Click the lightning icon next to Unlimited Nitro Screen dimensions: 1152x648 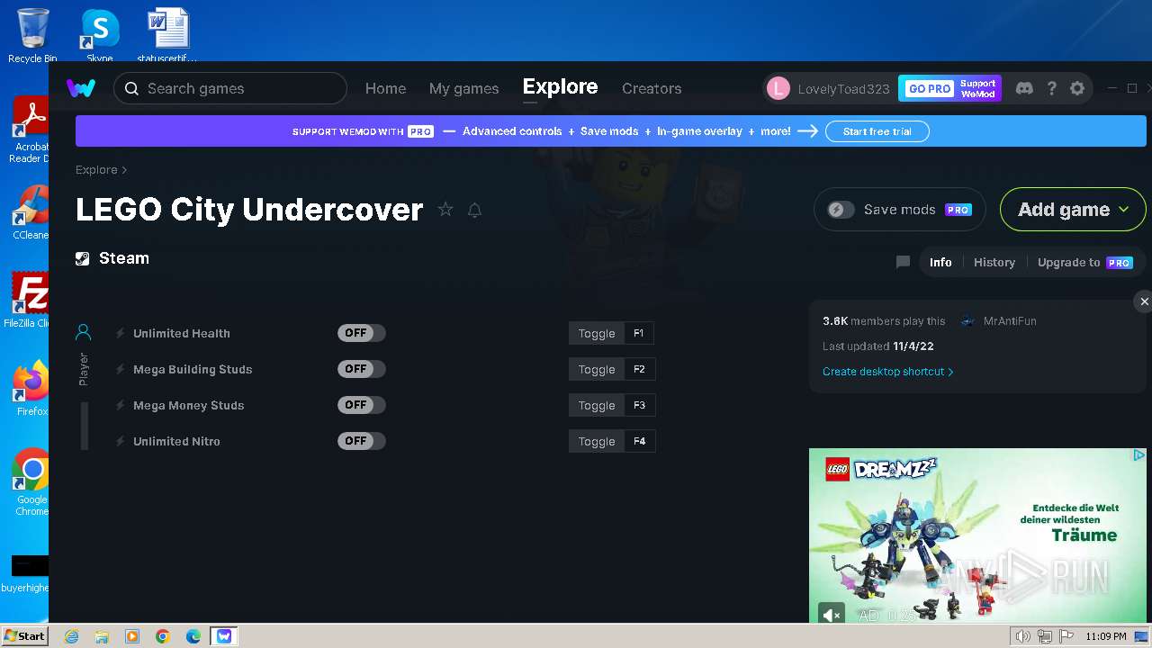tap(121, 441)
